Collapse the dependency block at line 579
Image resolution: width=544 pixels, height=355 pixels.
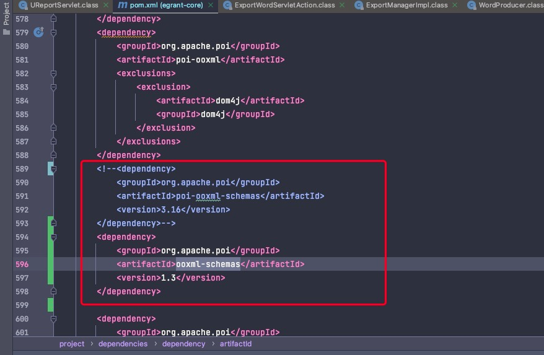tap(53, 32)
